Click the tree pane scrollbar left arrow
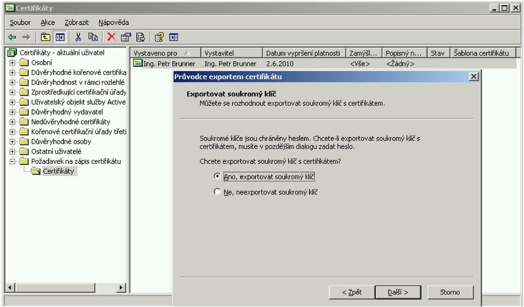Viewport: 524px width, 307px height. 10,287
